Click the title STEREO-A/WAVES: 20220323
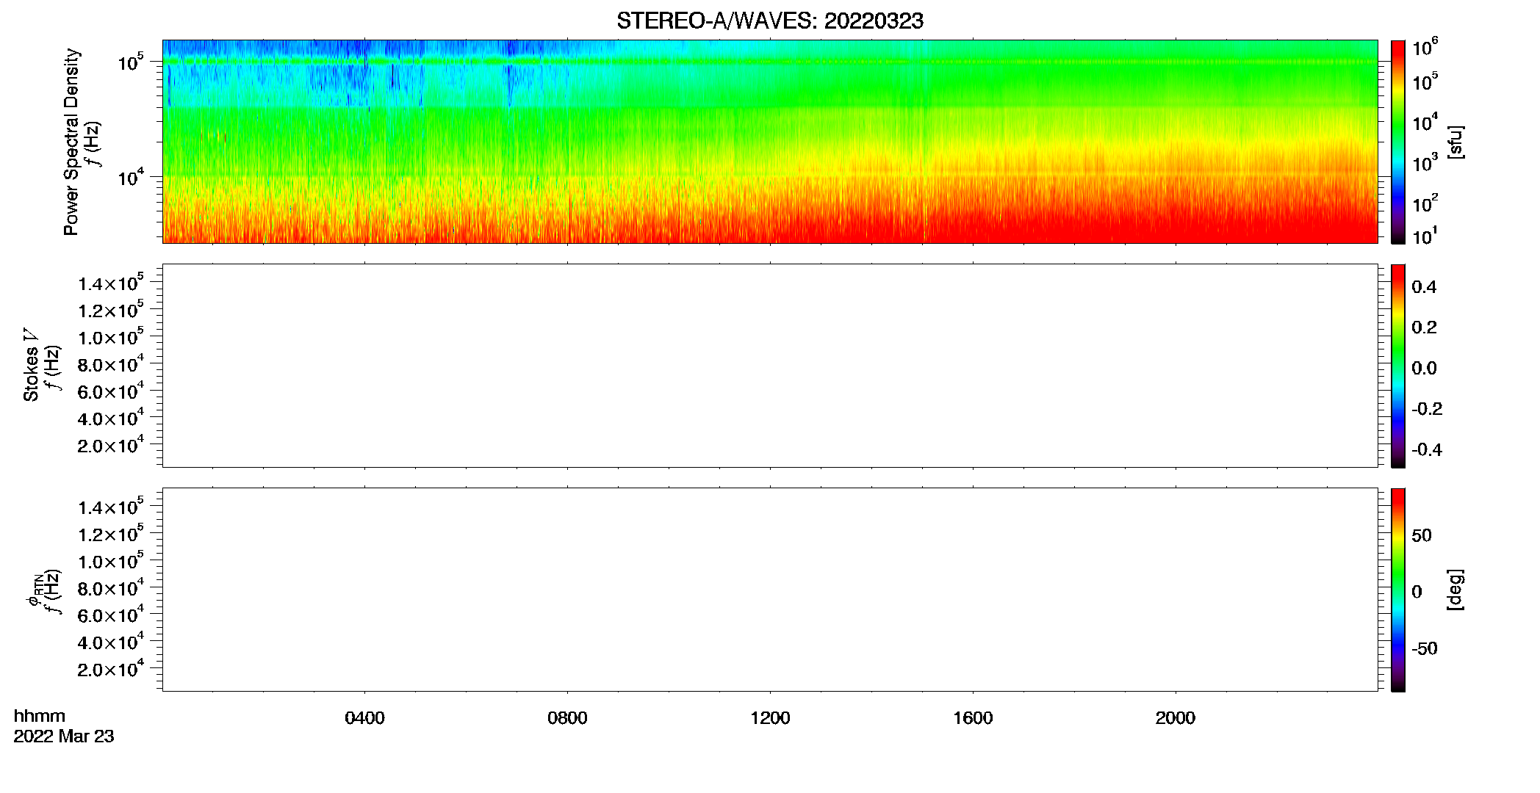 (770, 21)
